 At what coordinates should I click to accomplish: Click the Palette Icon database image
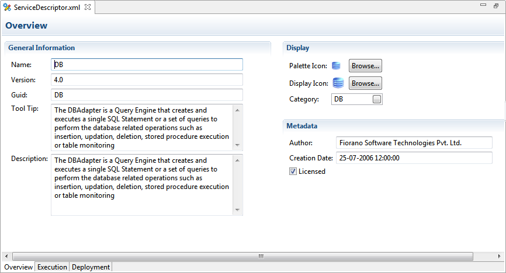pos(336,66)
